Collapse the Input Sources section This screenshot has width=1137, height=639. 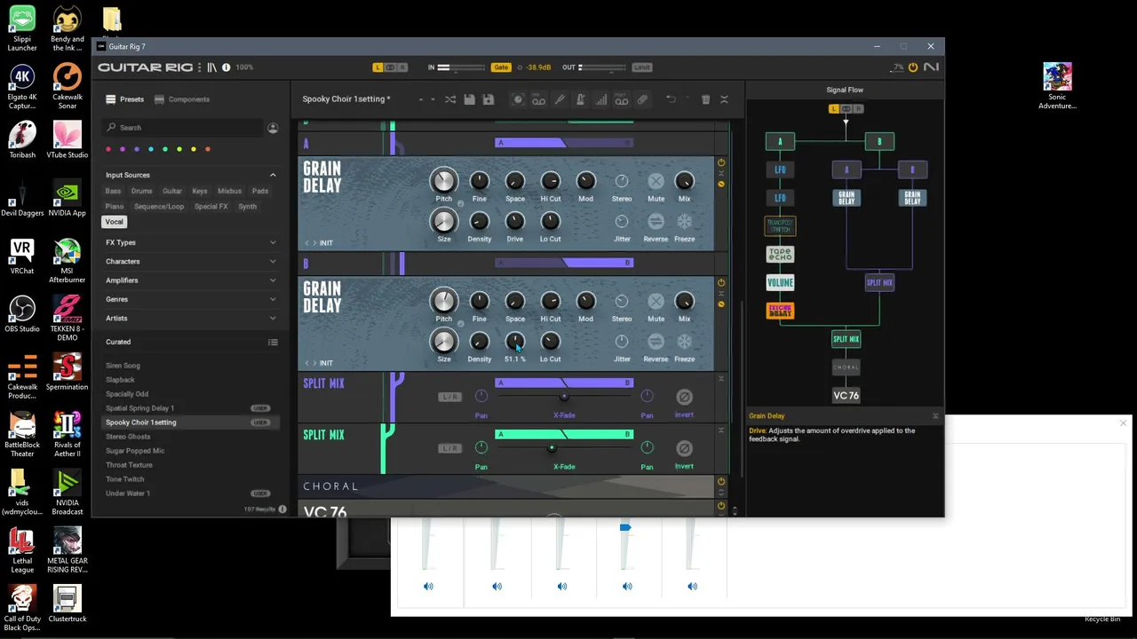[x=273, y=175]
